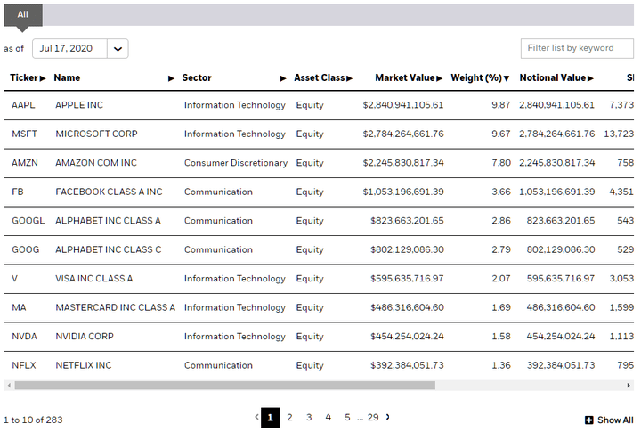Sort by the Name column arrow
The width and height of the screenshot is (641, 432).
click(171, 78)
